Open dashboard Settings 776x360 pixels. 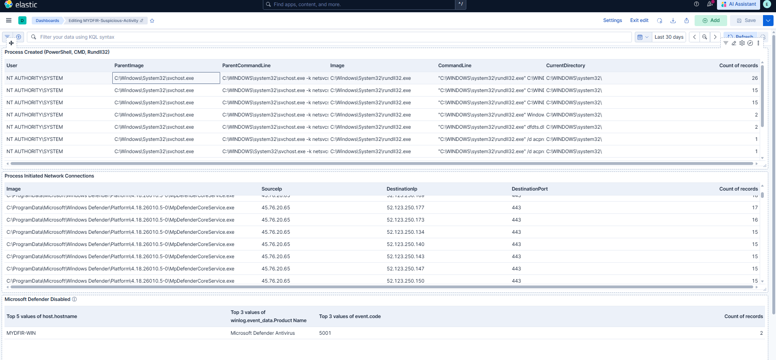click(612, 20)
